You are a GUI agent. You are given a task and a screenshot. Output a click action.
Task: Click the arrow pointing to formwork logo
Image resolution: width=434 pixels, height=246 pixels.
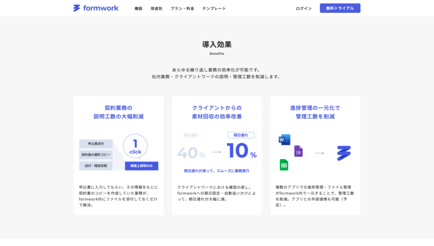point(319,153)
